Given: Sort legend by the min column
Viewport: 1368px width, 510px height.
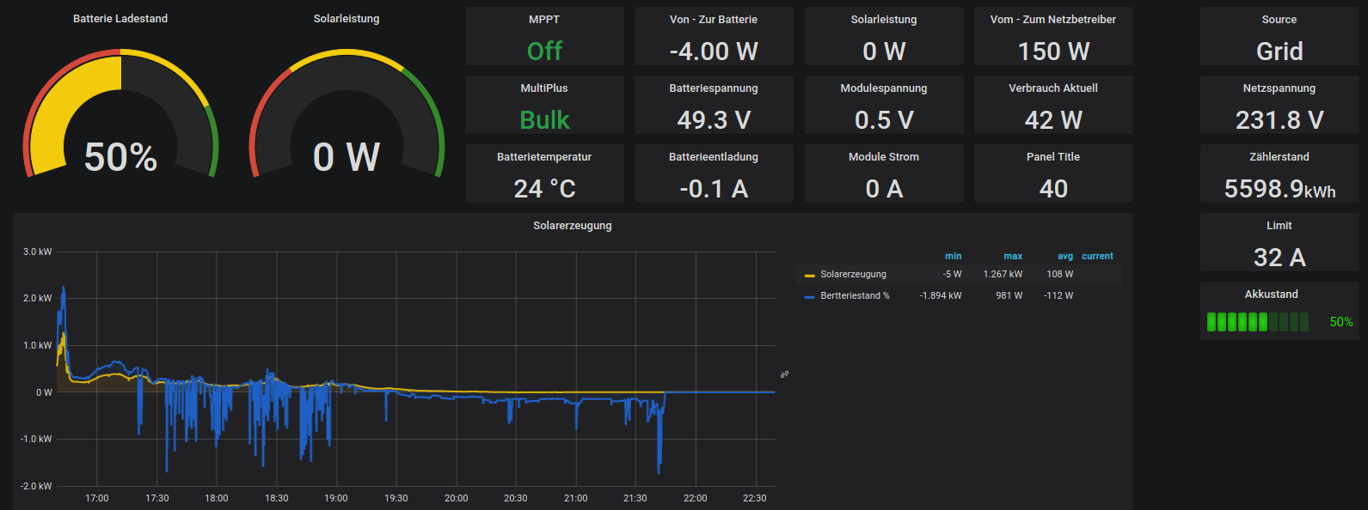Looking at the screenshot, I should tap(953, 256).
